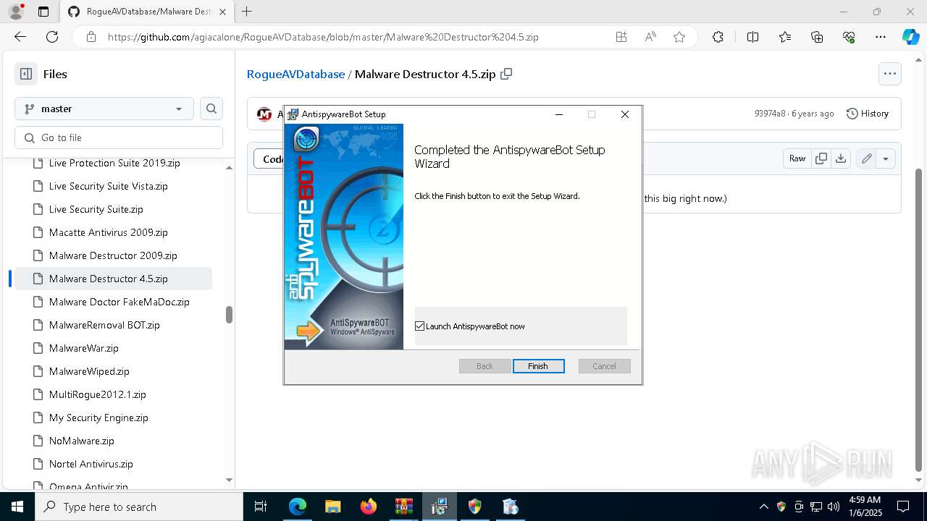Close the RogueAVDatabase browser tab
This screenshot has height=521, width=927.
(222, 12)
